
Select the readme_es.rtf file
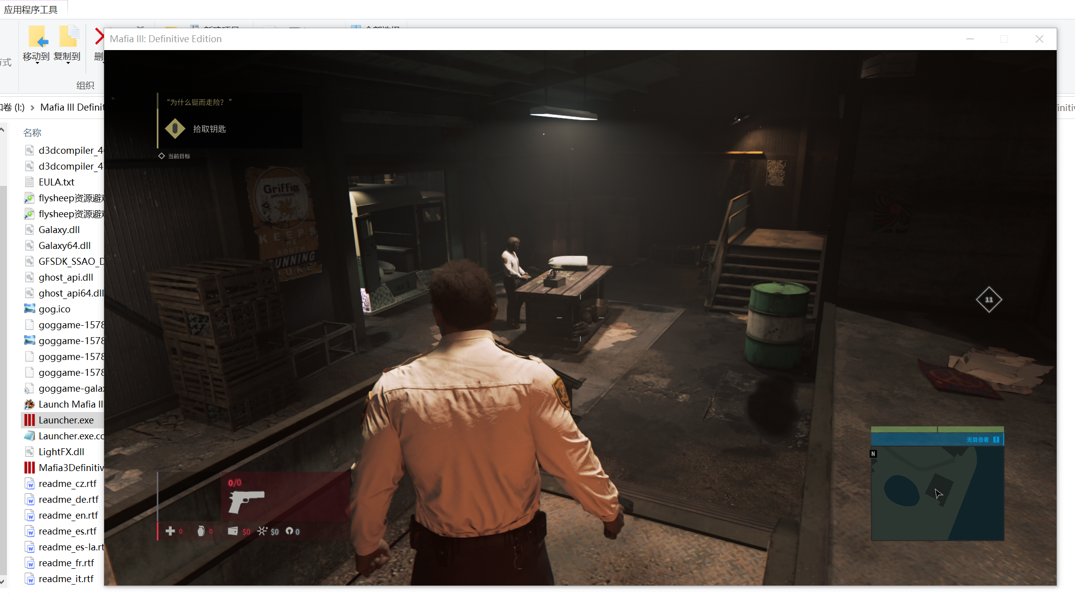coord(62,531)
